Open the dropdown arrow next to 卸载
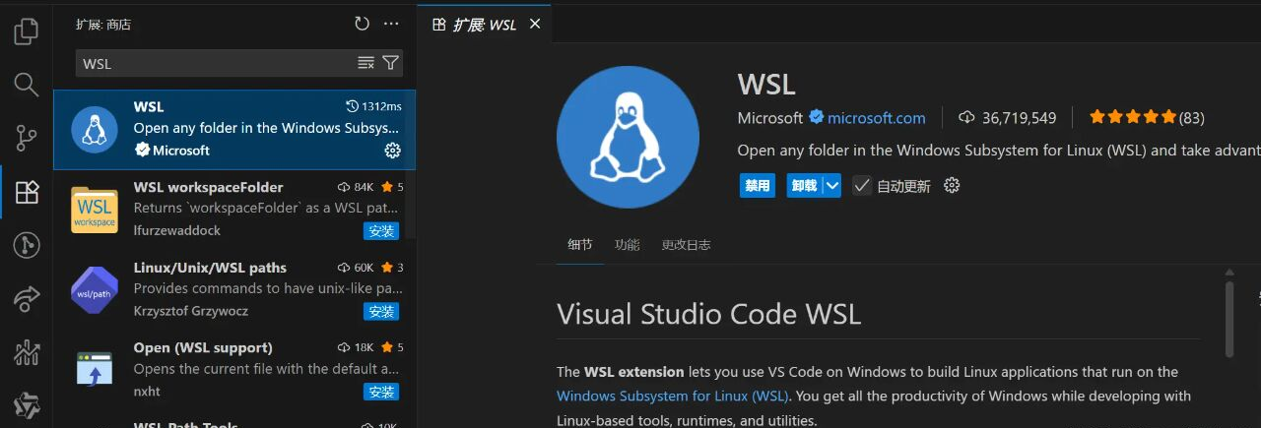 tap(831, 185)
